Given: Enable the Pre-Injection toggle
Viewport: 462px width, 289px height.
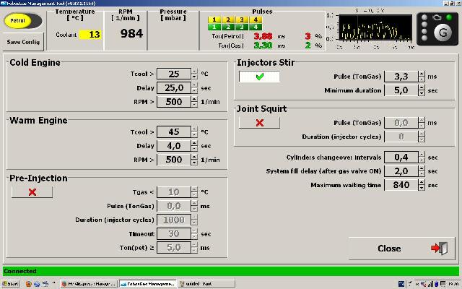Looking at the screenshot, I should 32,191.
